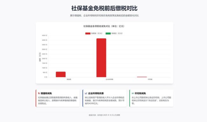Click the 2500 亿 y-axis tick label
This screenshot has width=207, height=122.
tap(45, 54)
